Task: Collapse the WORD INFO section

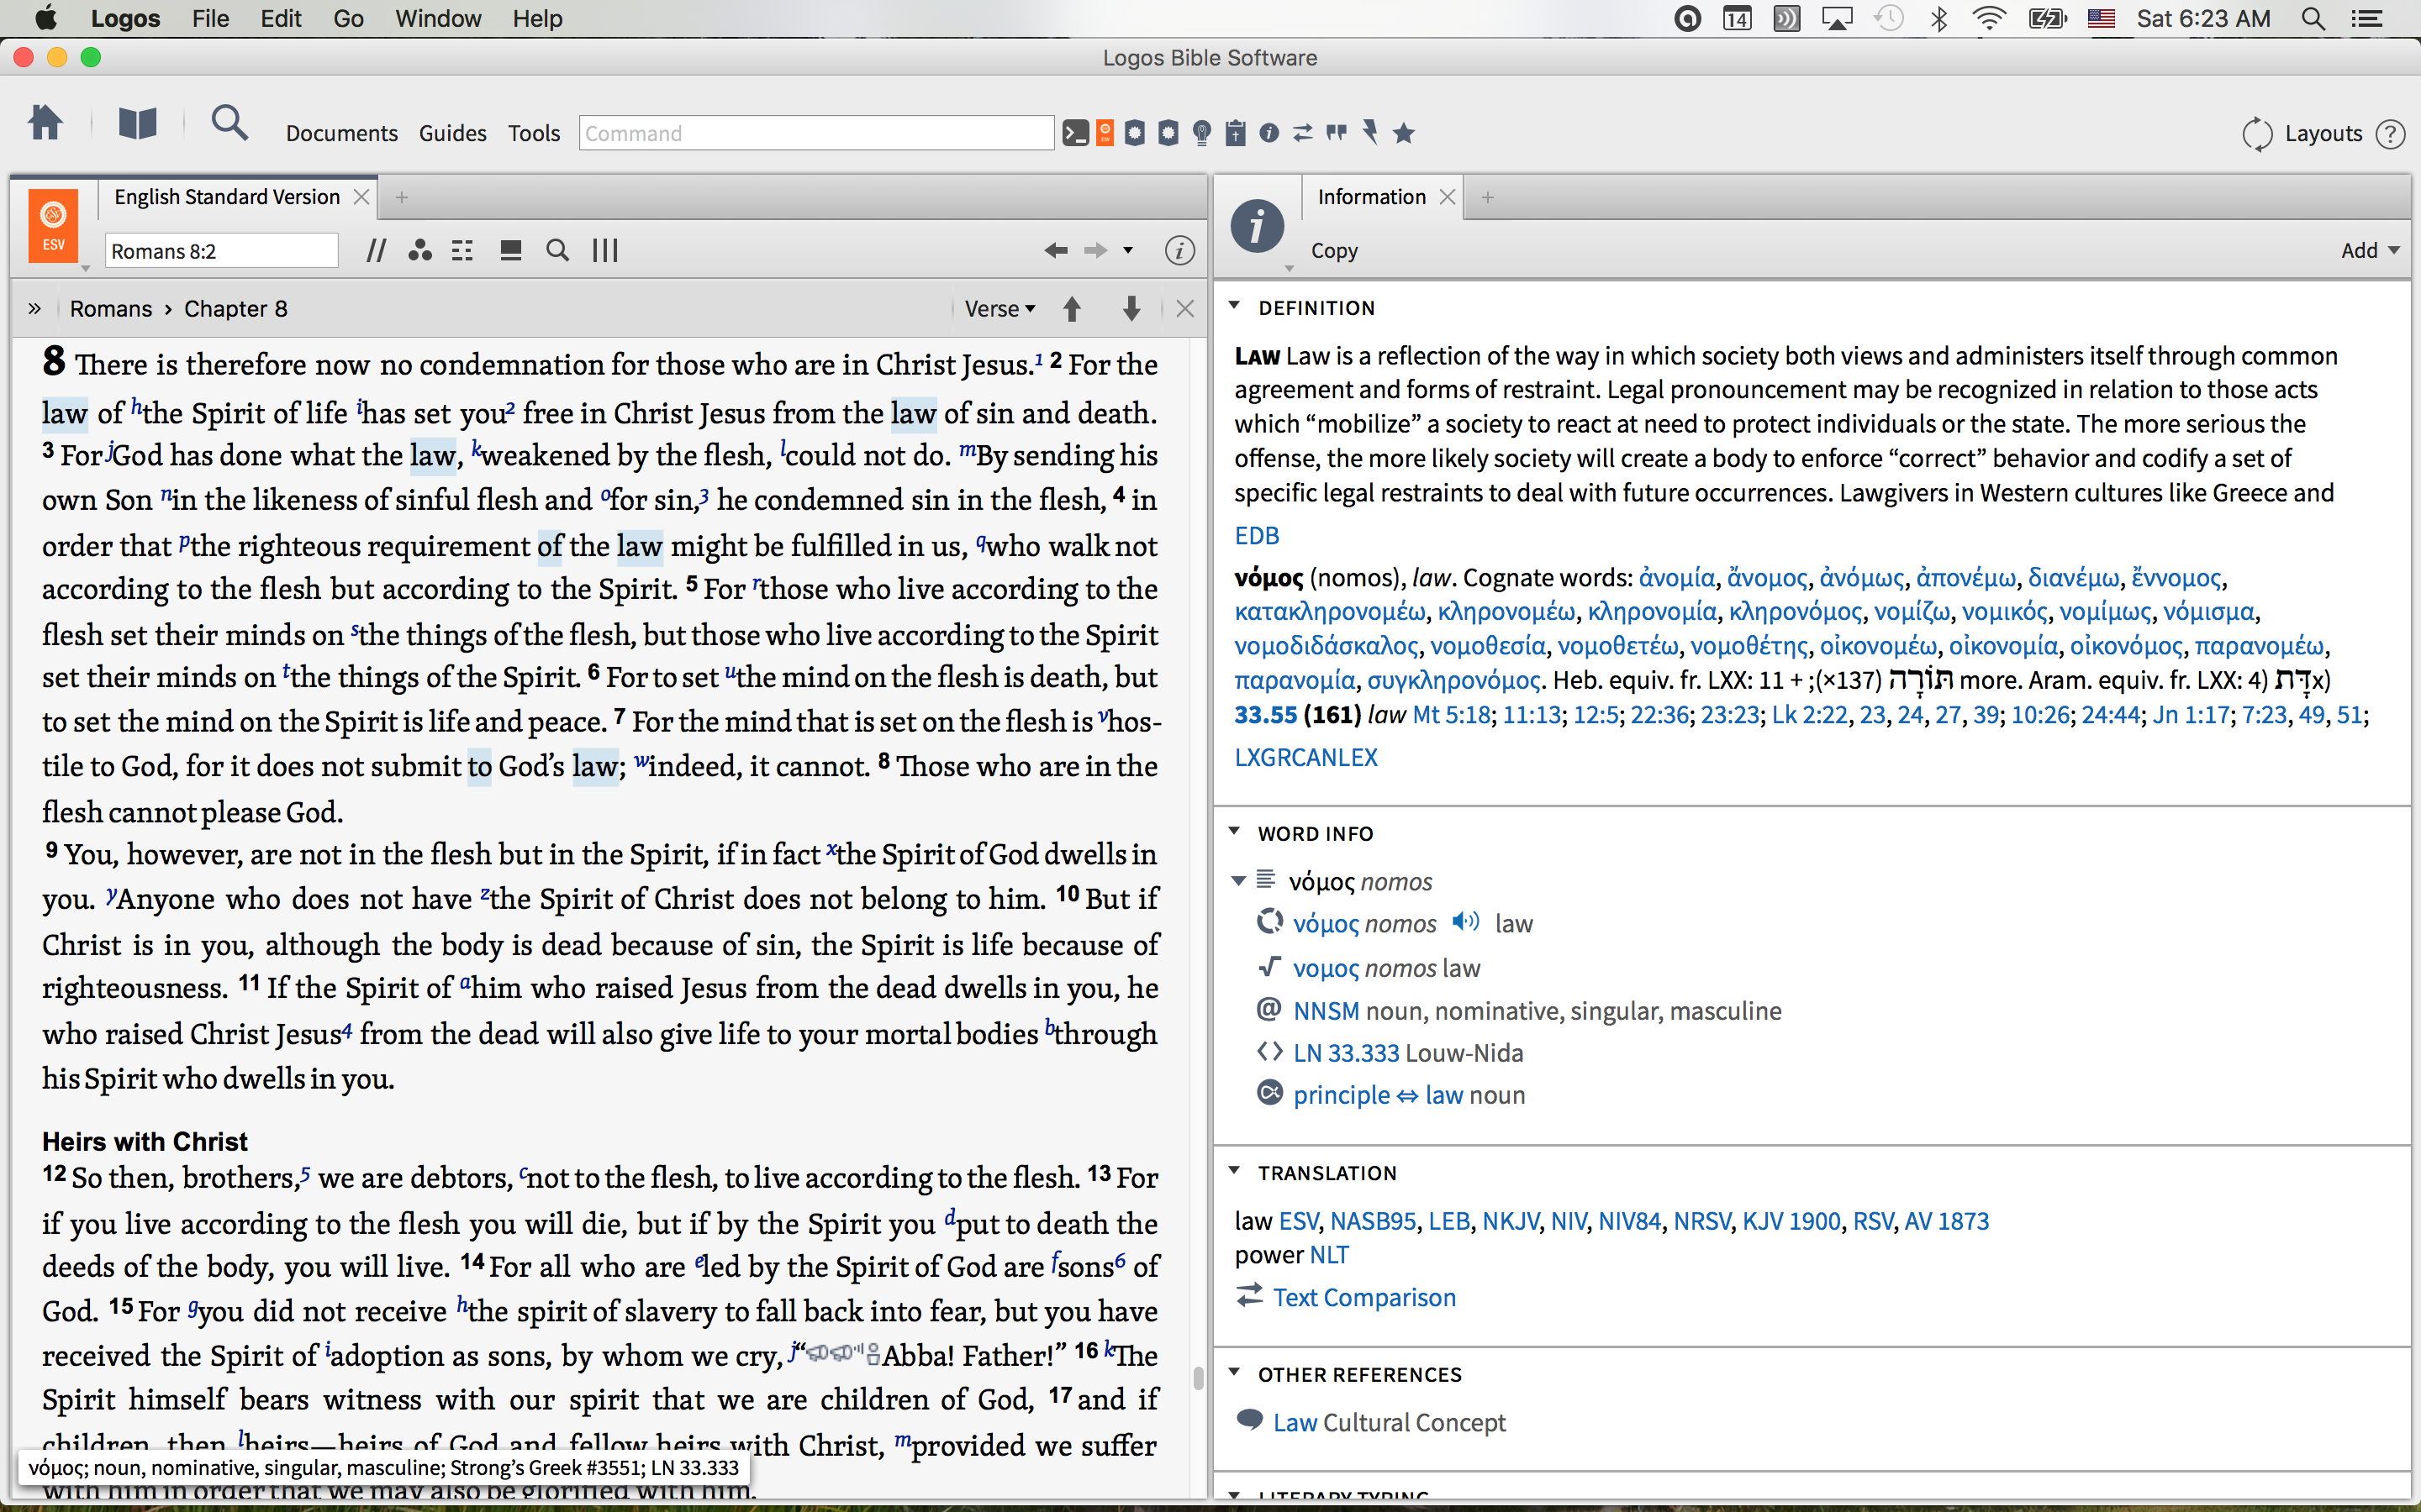Action: point(1235,831)
